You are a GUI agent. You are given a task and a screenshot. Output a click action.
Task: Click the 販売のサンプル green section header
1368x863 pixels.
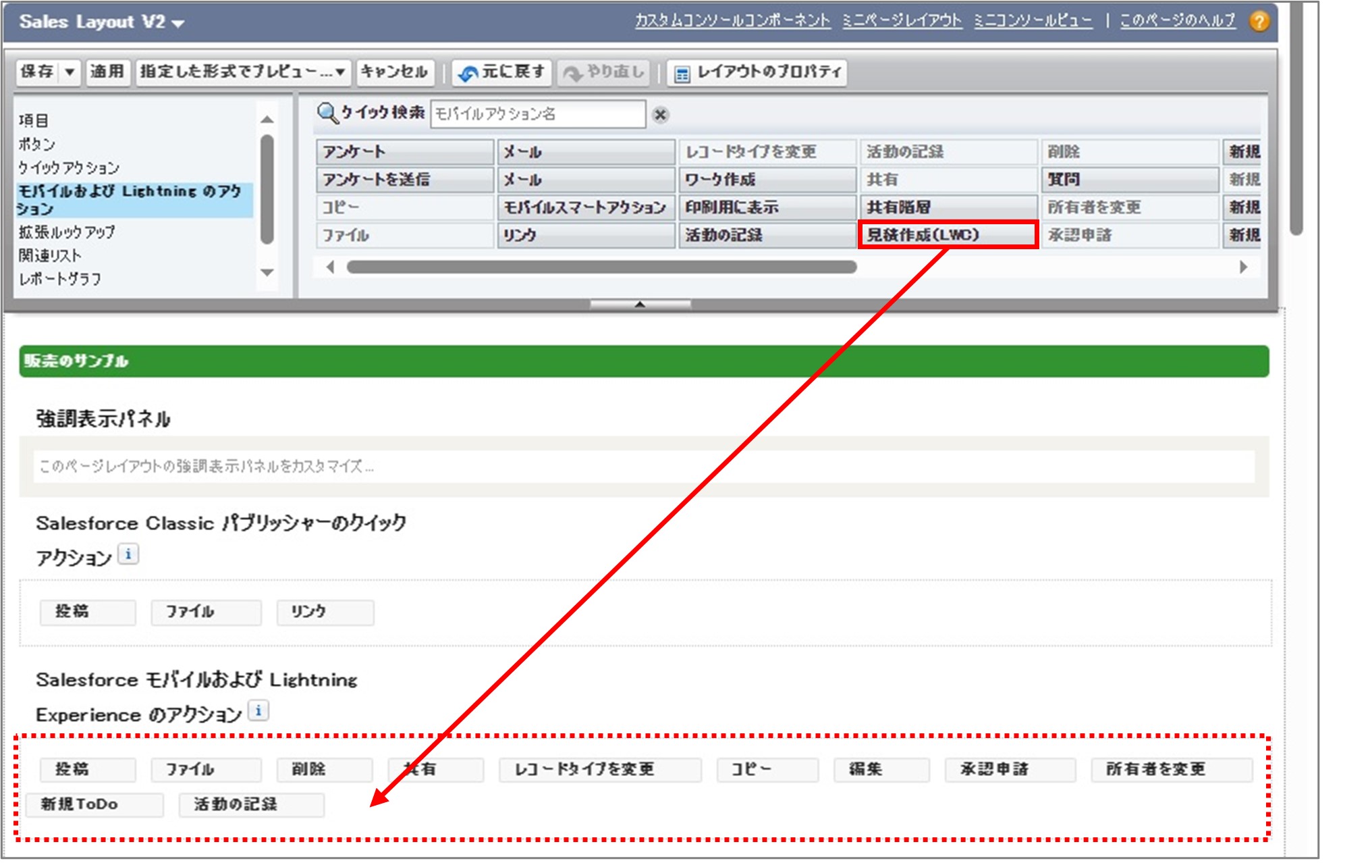click(644, 361)
